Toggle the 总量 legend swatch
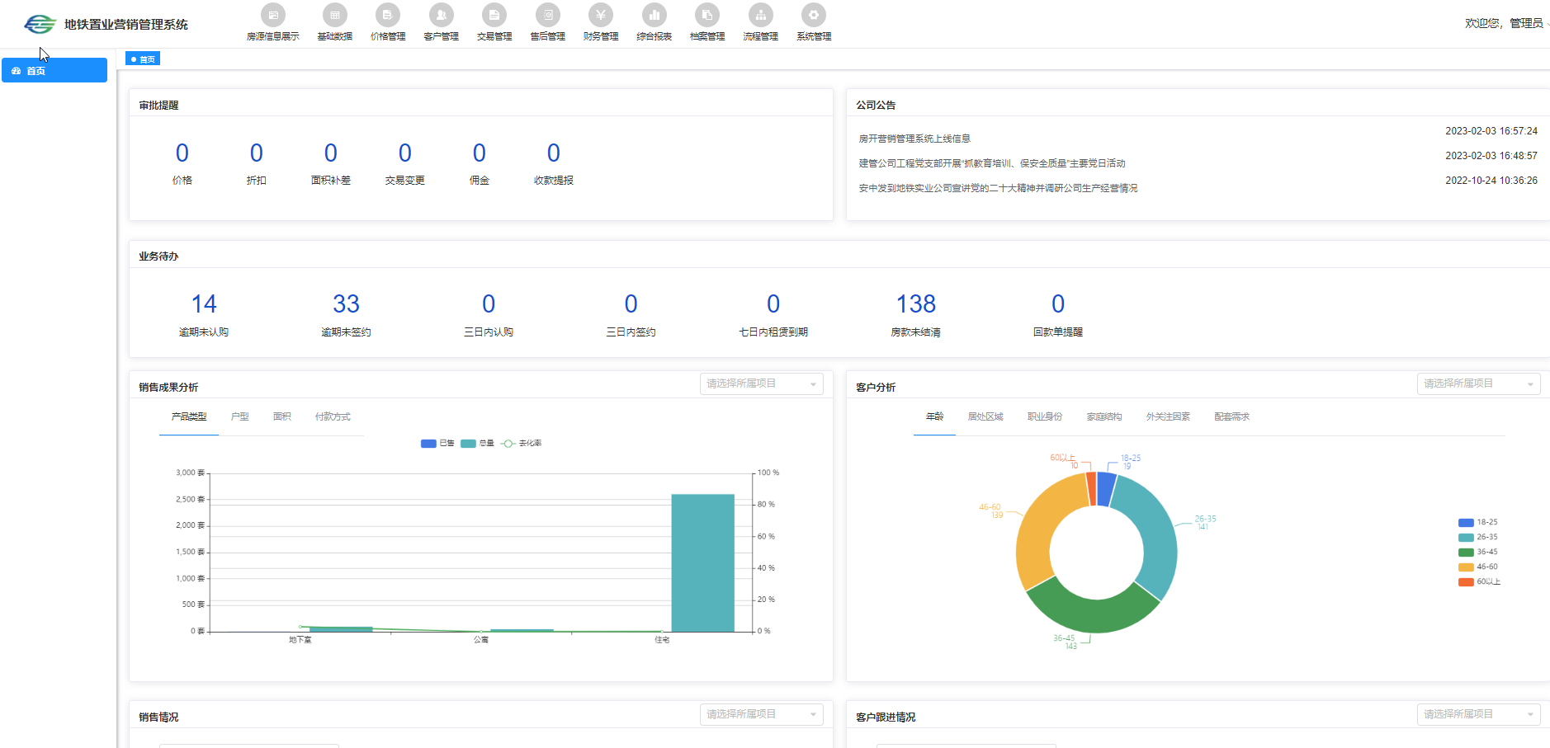Image resolution: width=1550 pixels, height=748 pixels. (468, 444)
